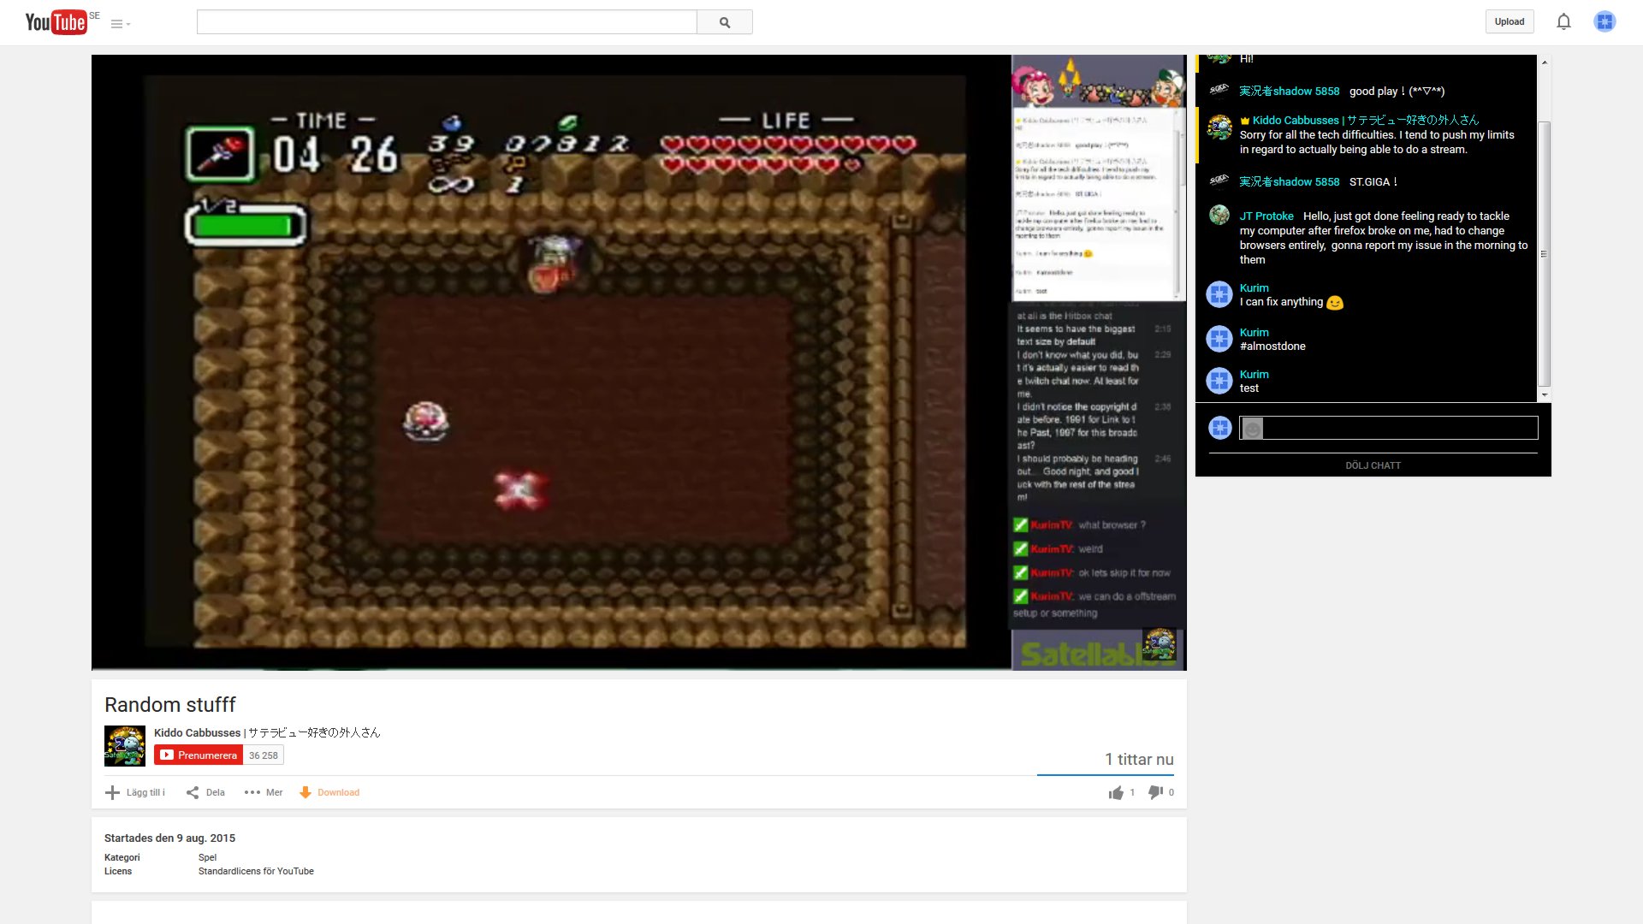Screen dimensions: 1643x924
Task: Add video with Lägg till i
Action: (x=135, y=792)
